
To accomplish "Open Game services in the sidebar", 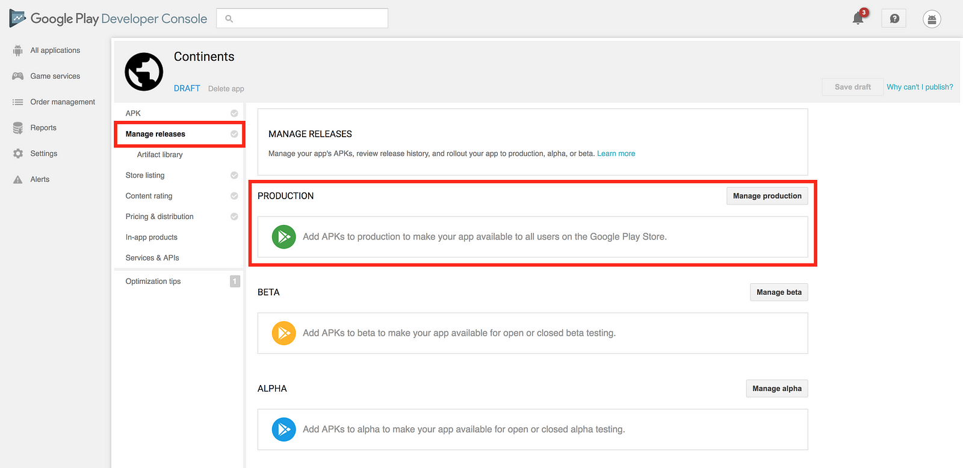I will coord(55,76).
